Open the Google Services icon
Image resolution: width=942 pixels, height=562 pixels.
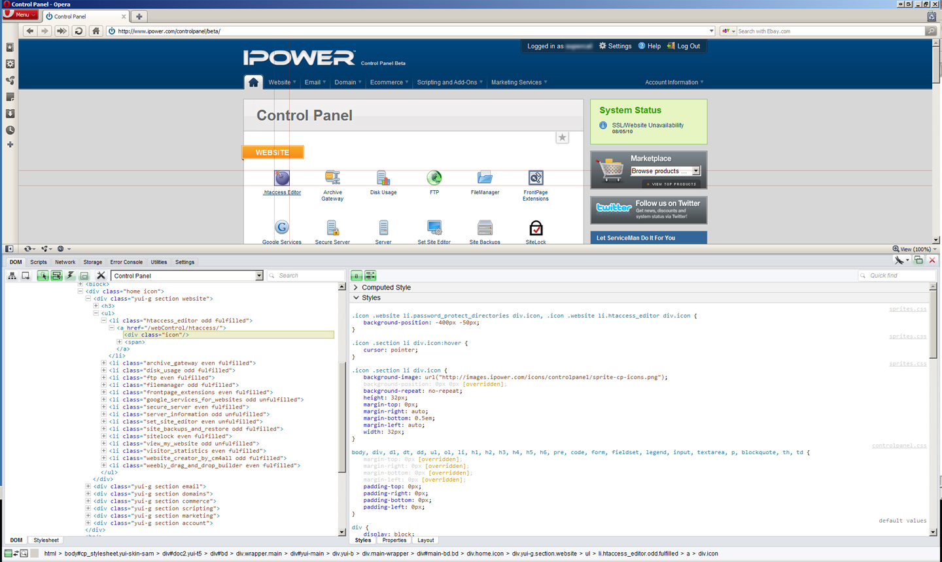282,227
